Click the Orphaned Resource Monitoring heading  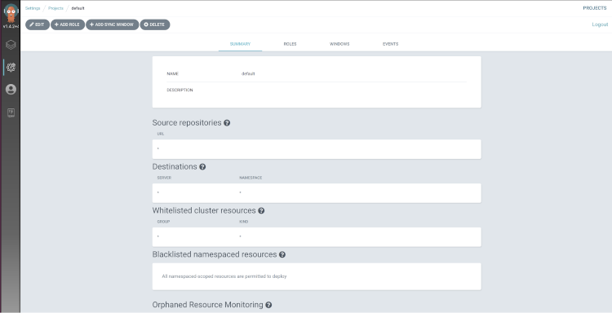(207, 305)
